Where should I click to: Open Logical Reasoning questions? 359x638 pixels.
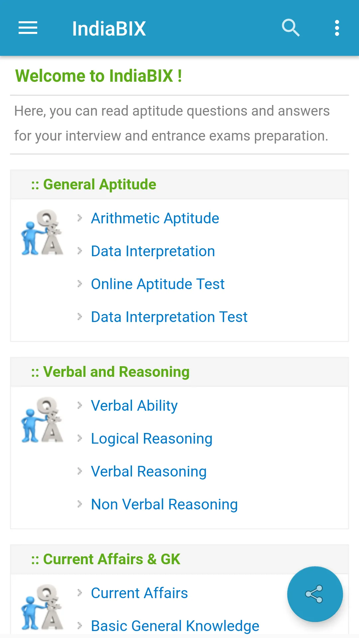[152, 439]
